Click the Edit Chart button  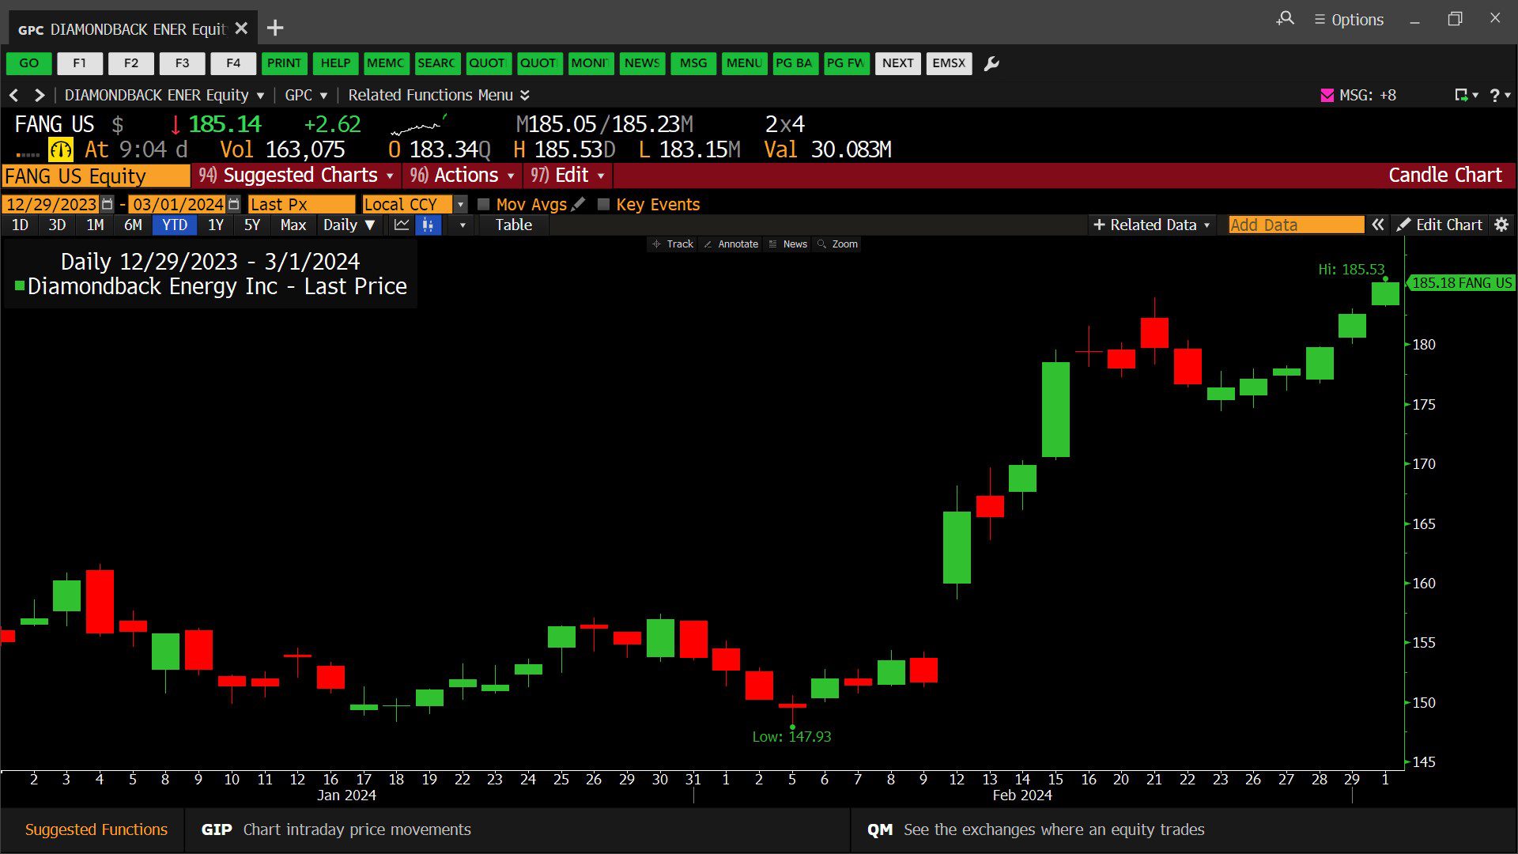click(x=1440, y=225)
